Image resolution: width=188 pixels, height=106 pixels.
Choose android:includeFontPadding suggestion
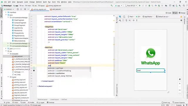click(69, 71)
